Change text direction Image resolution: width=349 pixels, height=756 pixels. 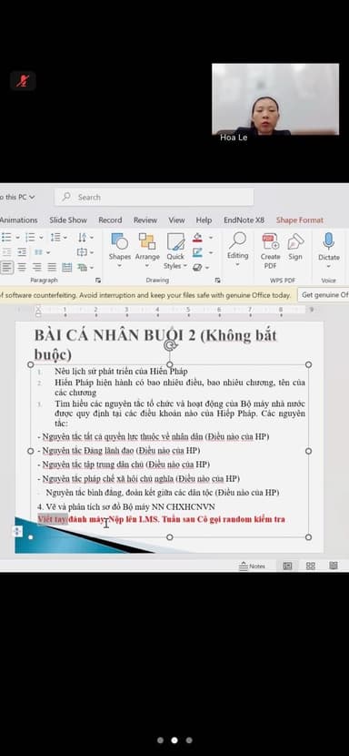[83, 237]
